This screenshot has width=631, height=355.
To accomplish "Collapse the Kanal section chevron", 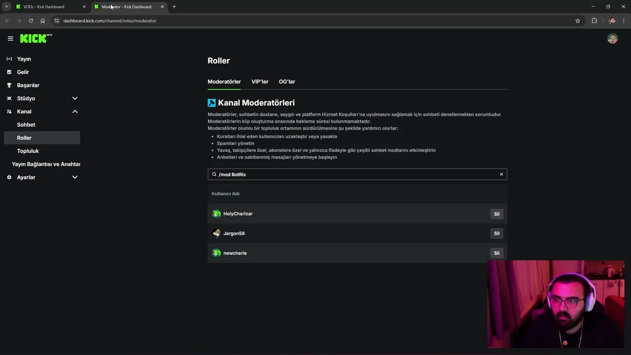I will click(x=75, y=111).
